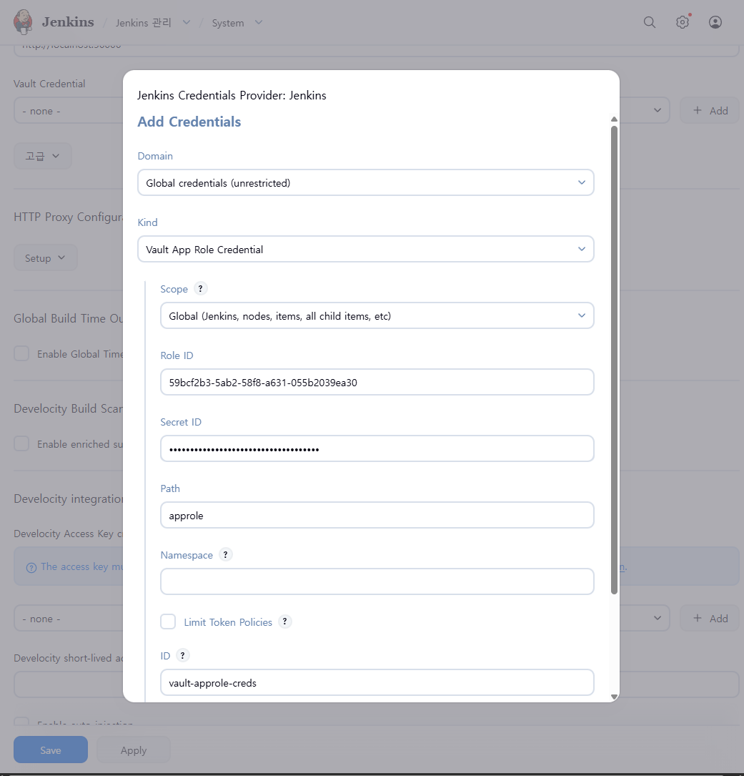Click the Role ID input field
The image size is (744, 776).
tap(377, 382)
